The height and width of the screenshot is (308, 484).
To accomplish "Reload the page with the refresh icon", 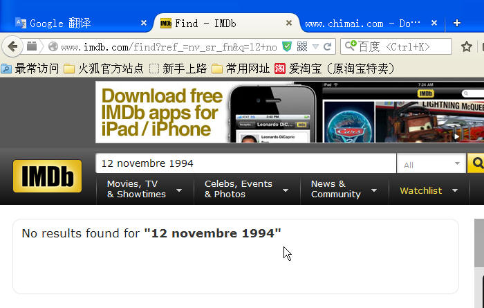I will 328,46.
